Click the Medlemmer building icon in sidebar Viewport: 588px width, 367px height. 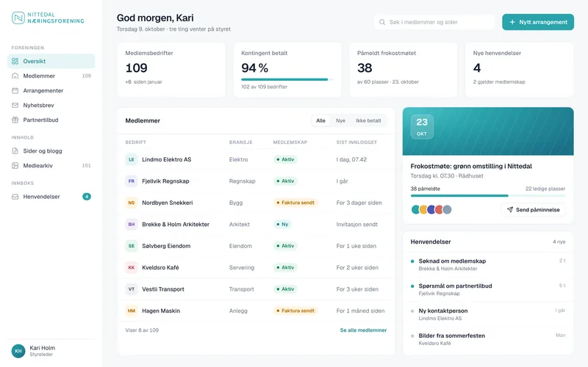(15, 76)
